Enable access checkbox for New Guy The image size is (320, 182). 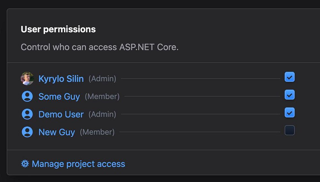click(x=290, y=131)
